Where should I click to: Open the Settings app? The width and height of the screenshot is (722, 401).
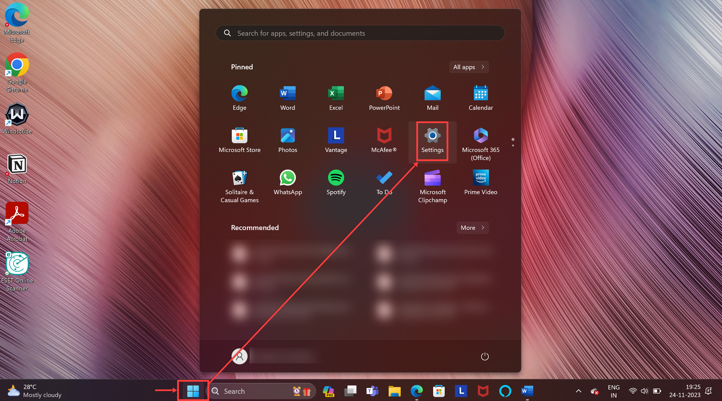[x=432, y=141]
